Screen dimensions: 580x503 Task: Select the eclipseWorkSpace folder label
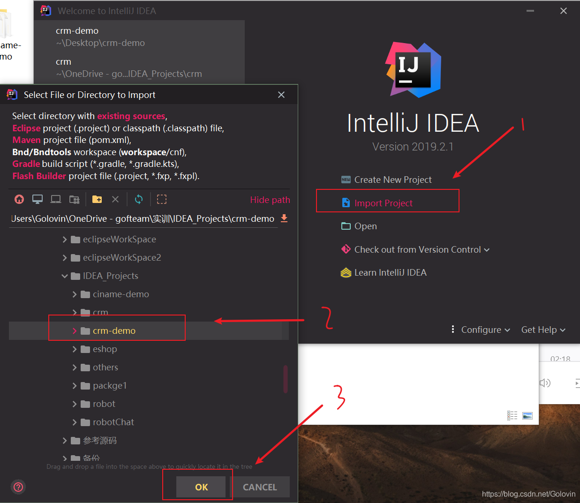(120, 240)
